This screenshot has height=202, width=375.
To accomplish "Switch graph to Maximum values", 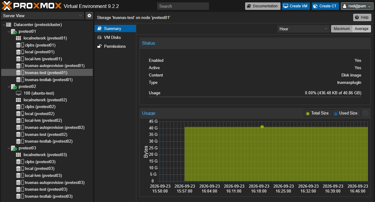I will pos(342,29).
